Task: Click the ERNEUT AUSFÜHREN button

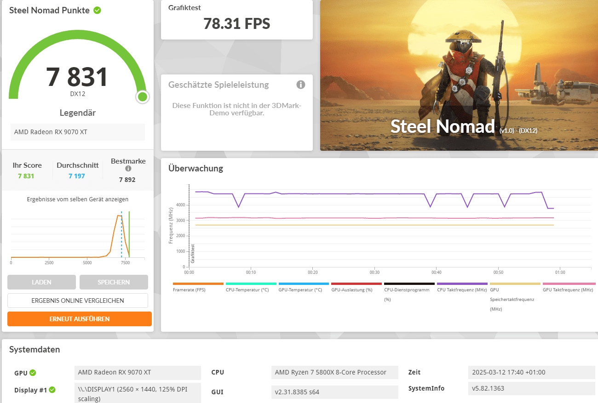Action: [x=80, y=319]
